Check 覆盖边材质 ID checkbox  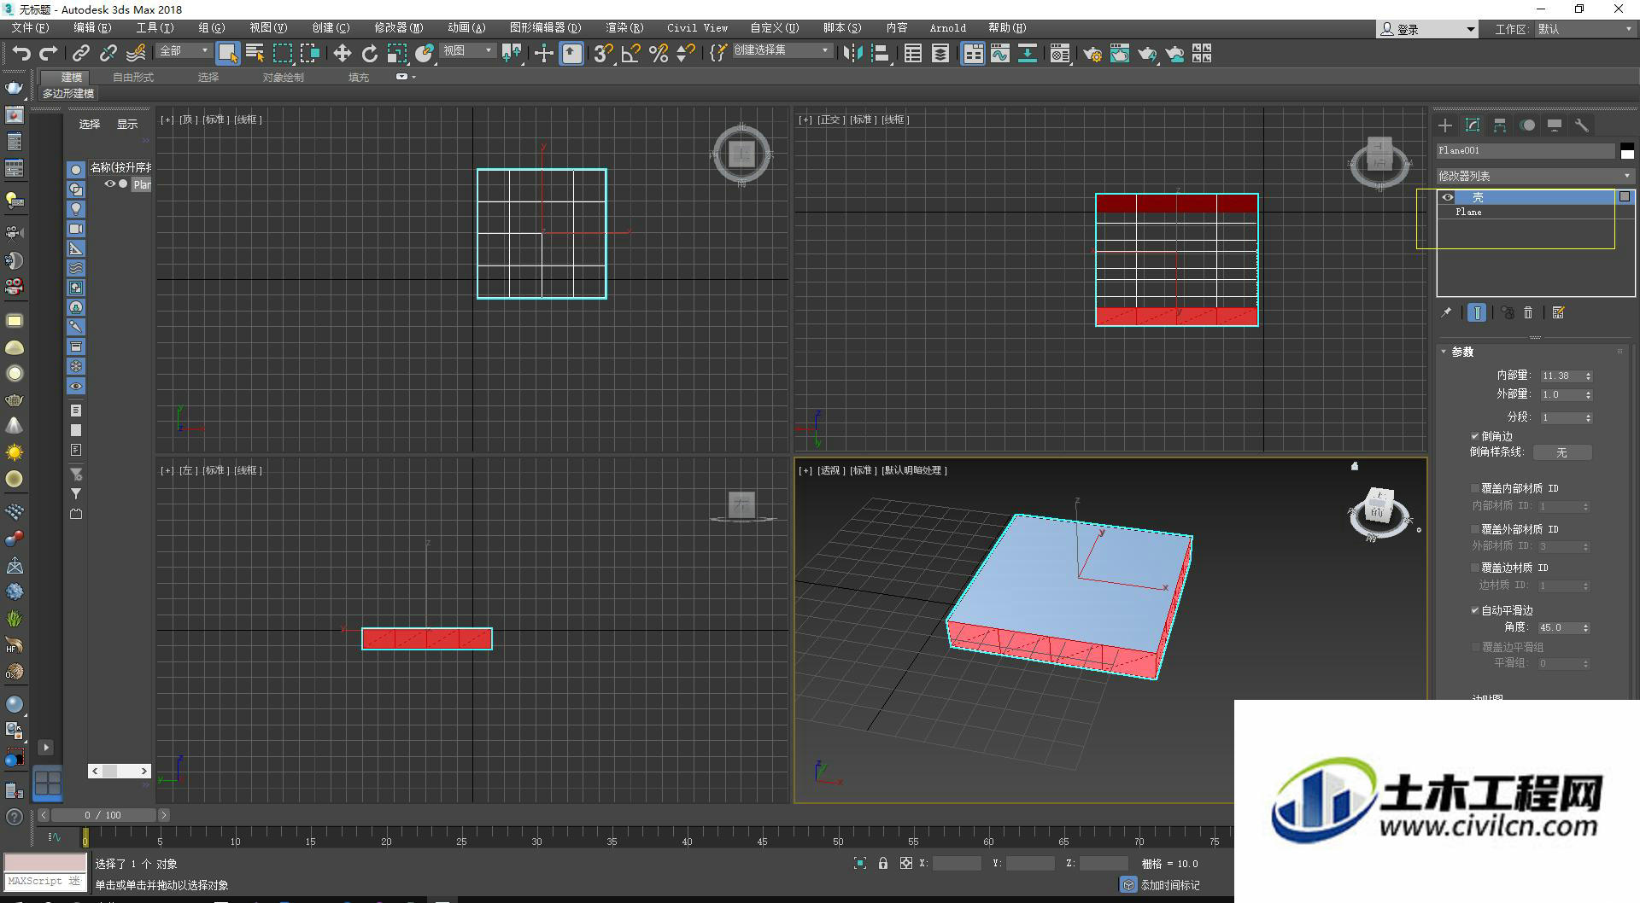click(x=1475, y=568)
